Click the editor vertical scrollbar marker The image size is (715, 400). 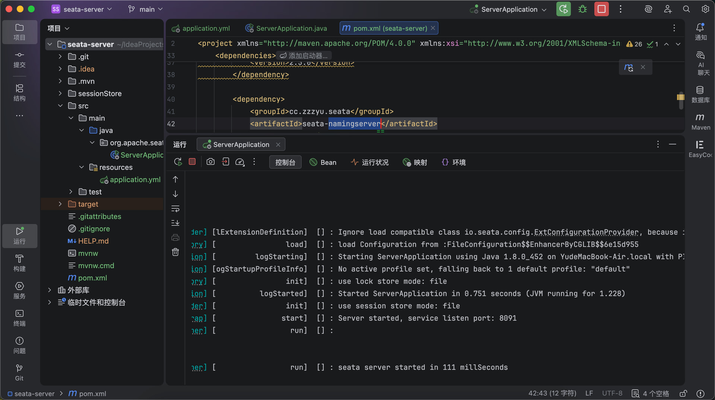680,97
